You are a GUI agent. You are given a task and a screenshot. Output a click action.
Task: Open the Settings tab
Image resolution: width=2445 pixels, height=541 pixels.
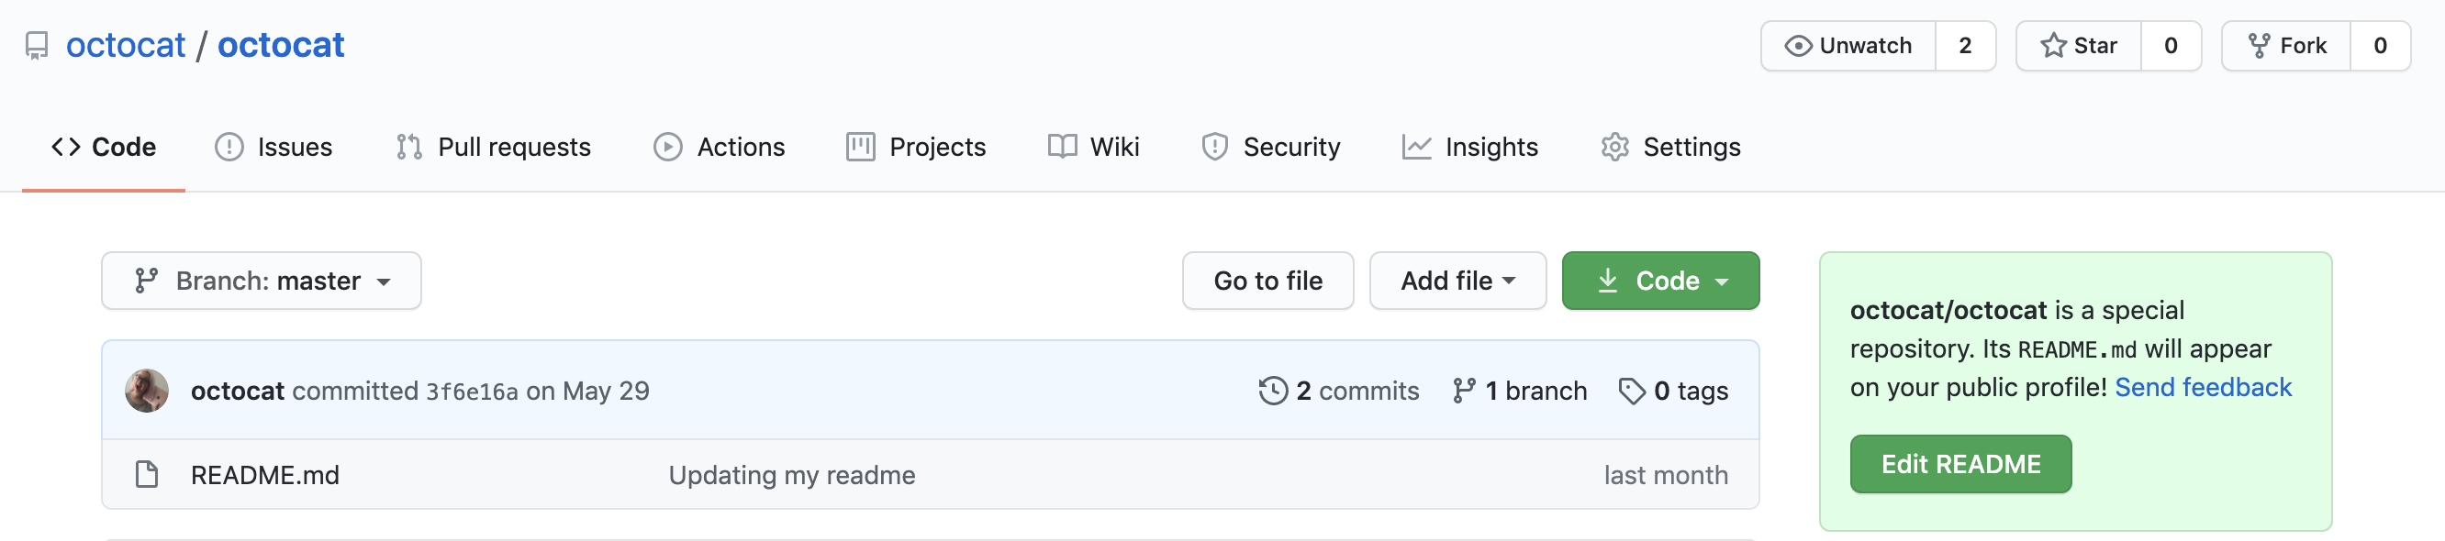1669,147
